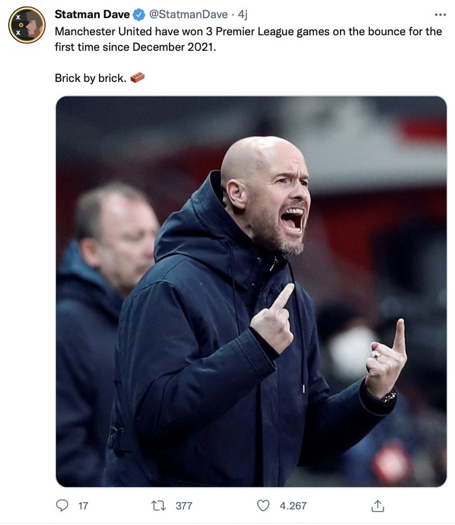Image resolution: width=455 pixels, height=525 pixels.
Task: Click the wristwatch in the photo
Action: [x=389, y=397]
